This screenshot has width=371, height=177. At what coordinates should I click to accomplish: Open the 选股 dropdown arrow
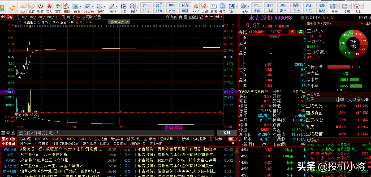[137, 6]
